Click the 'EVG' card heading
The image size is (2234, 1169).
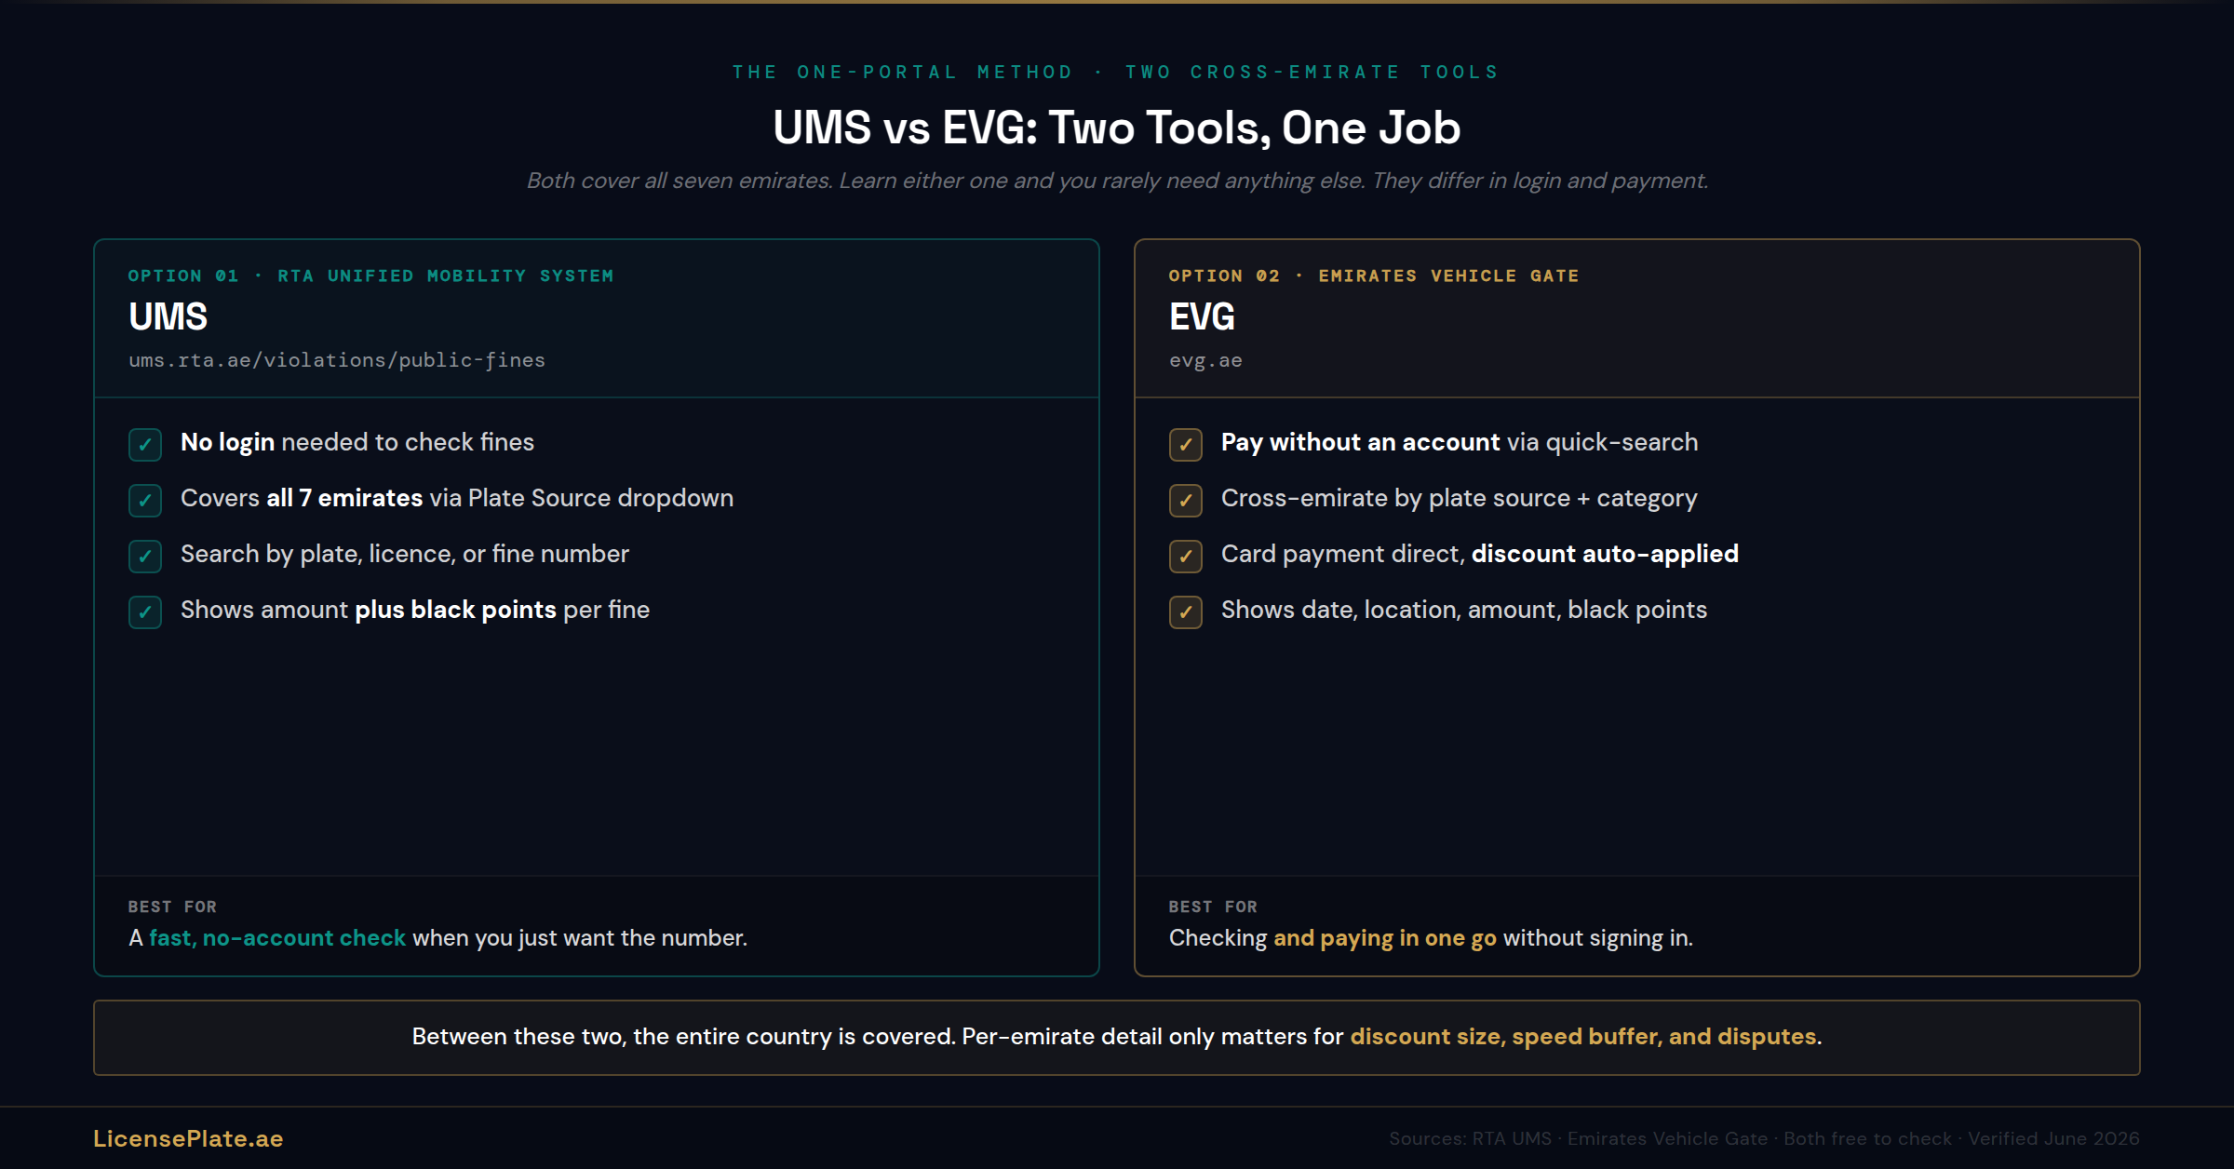click(1202, 316)
